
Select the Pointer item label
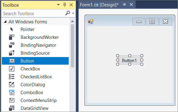(x=28, y=29)
